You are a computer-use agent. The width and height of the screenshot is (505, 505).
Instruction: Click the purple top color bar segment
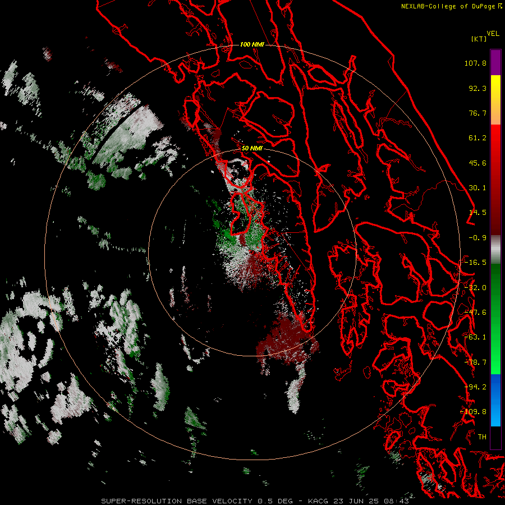click(x=495, y=62)
